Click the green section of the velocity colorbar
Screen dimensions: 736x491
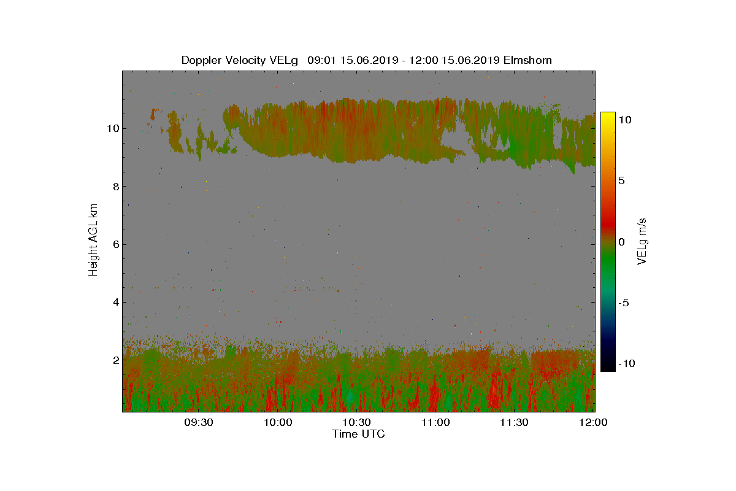click(x=608, y=264)
